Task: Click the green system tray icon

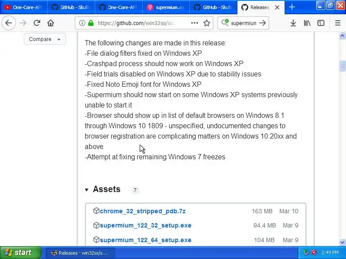Action: click(x=306, y=253)
